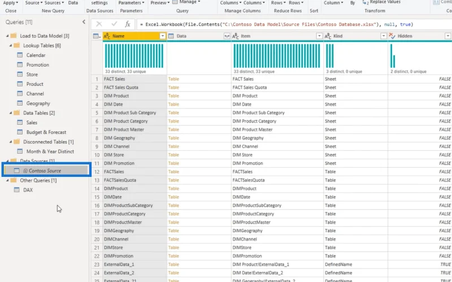
Task: Collapse the Load to Data Model folder triangle
Action: [x=7, y=36]
